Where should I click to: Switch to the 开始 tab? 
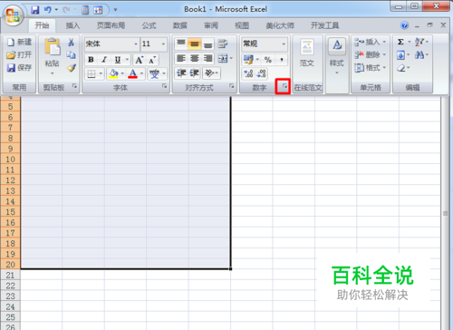pos(42,25)
